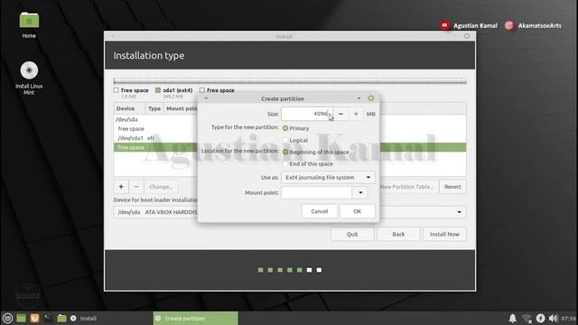
Task: Click the clock showing 07:36
Action: pyautogui.click(x=568, y=319)
